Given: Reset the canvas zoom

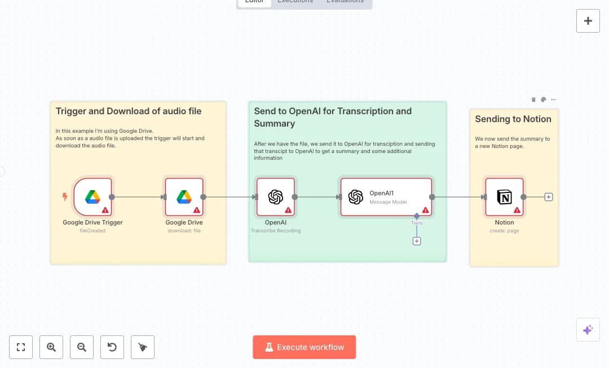Looking at the screenshot, I should click(x=112, y=347).
